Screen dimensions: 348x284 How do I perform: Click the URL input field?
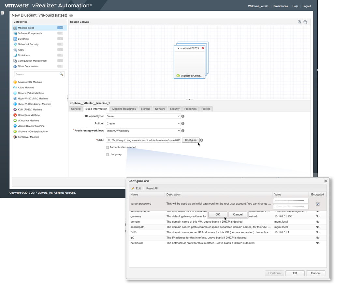(143, 140)
